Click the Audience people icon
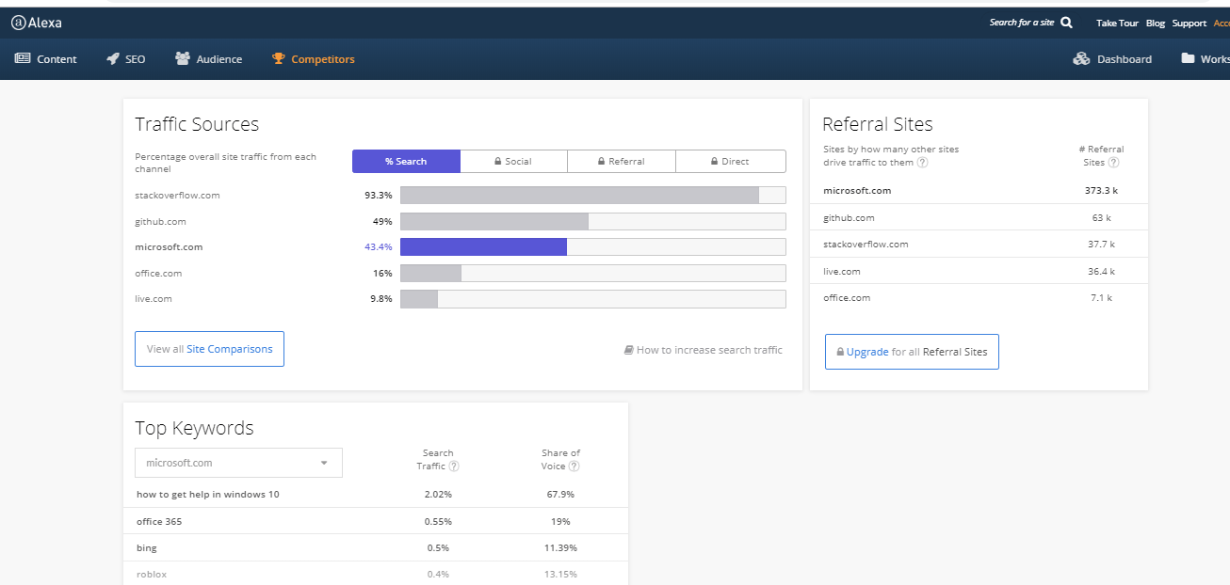This screenshot has width=1230, height=585. point(183,58)
